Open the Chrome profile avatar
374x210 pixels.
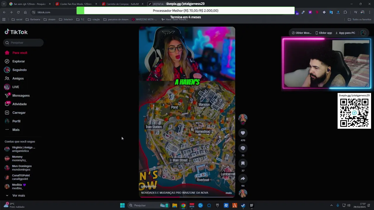click(x=363, y=12)
